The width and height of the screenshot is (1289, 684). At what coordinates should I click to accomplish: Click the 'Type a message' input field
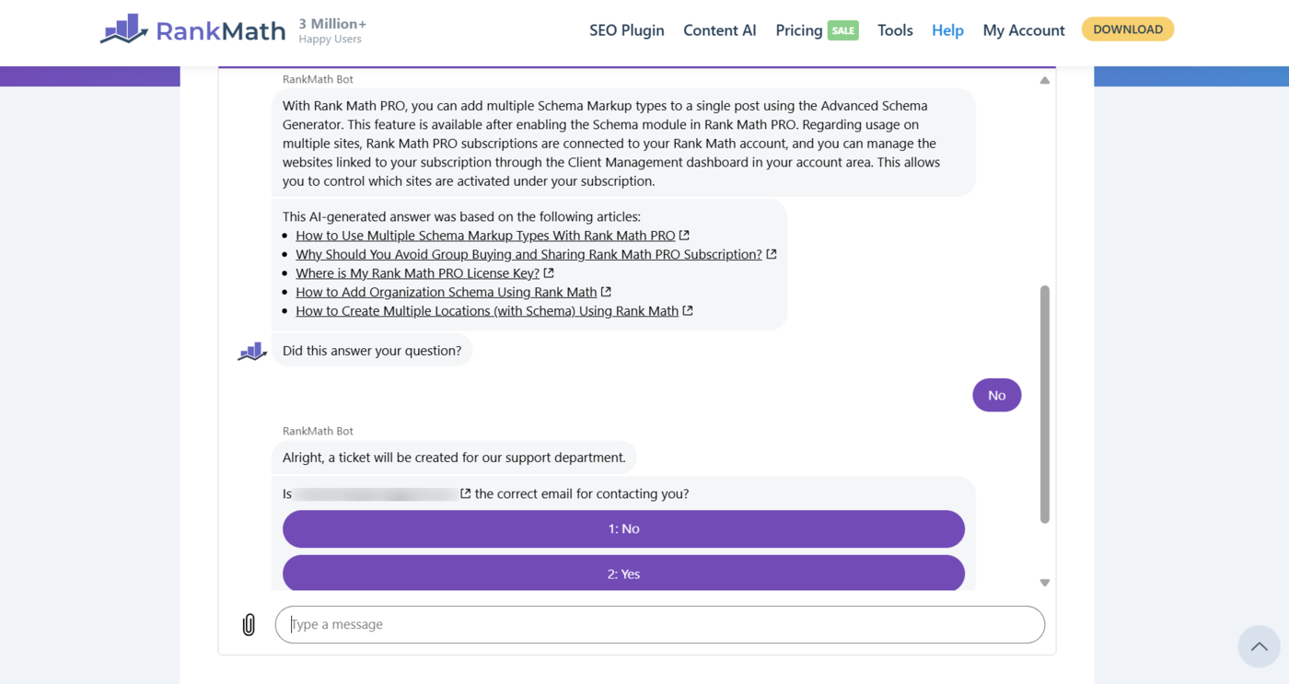coord(659,624)
